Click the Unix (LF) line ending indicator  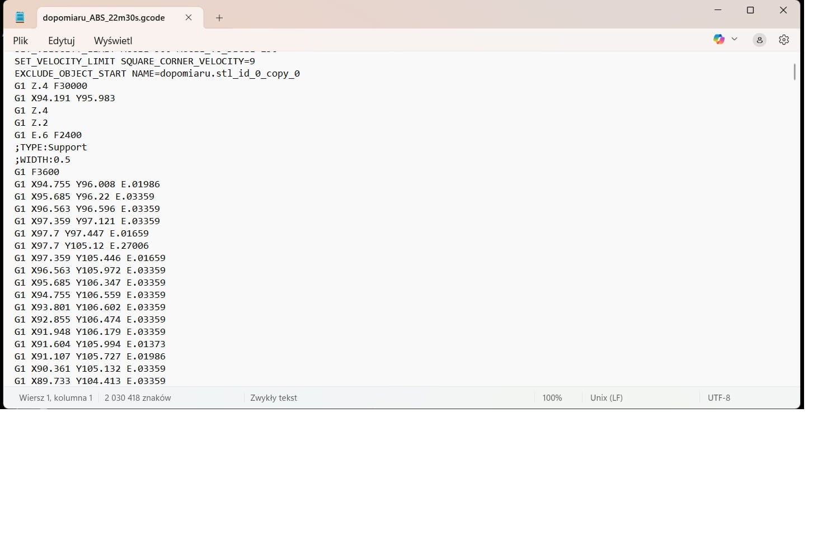(x=606, y=398)
